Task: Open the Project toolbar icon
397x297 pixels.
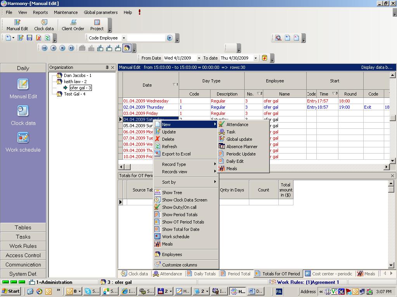Action: tap(97, 25)
